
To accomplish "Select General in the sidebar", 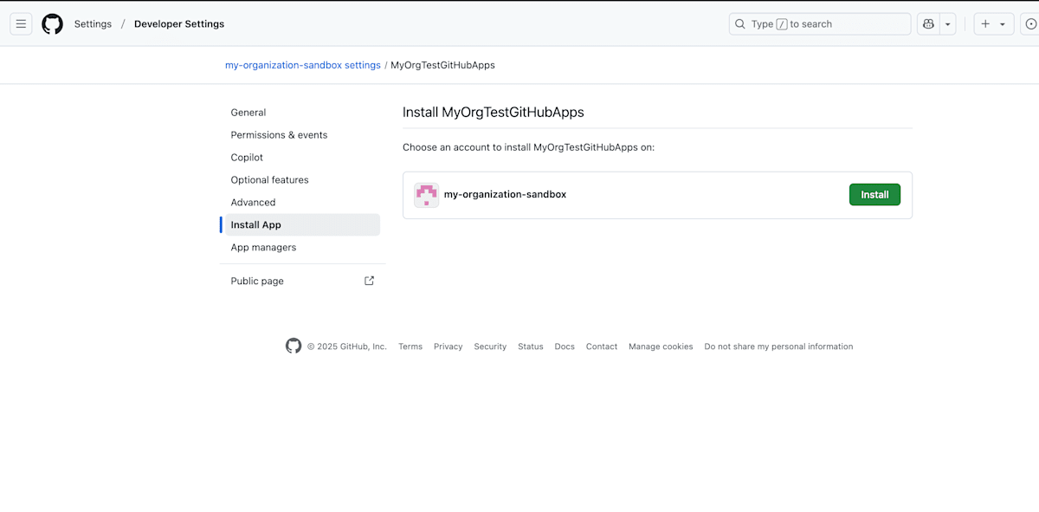I will 302,113.
